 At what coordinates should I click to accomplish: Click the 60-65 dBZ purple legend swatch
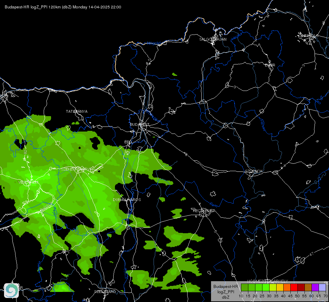(315, 287)
